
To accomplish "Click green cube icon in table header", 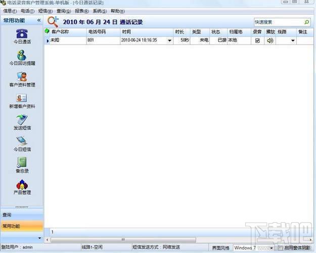I will (x=47, y=31).
